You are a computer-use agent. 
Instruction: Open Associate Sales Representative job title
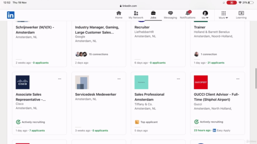[31, 97]
